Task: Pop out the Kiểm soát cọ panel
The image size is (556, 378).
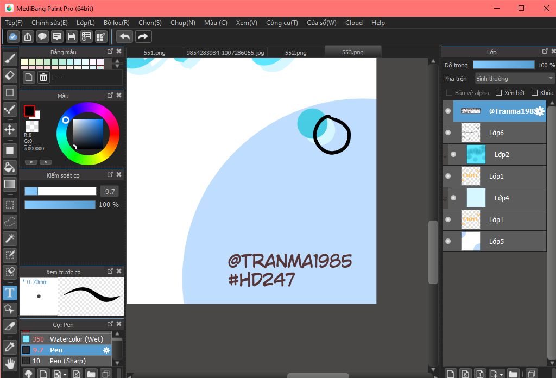Action: [x=110, y=174]
